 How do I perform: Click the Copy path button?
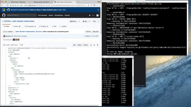(95, 32)
